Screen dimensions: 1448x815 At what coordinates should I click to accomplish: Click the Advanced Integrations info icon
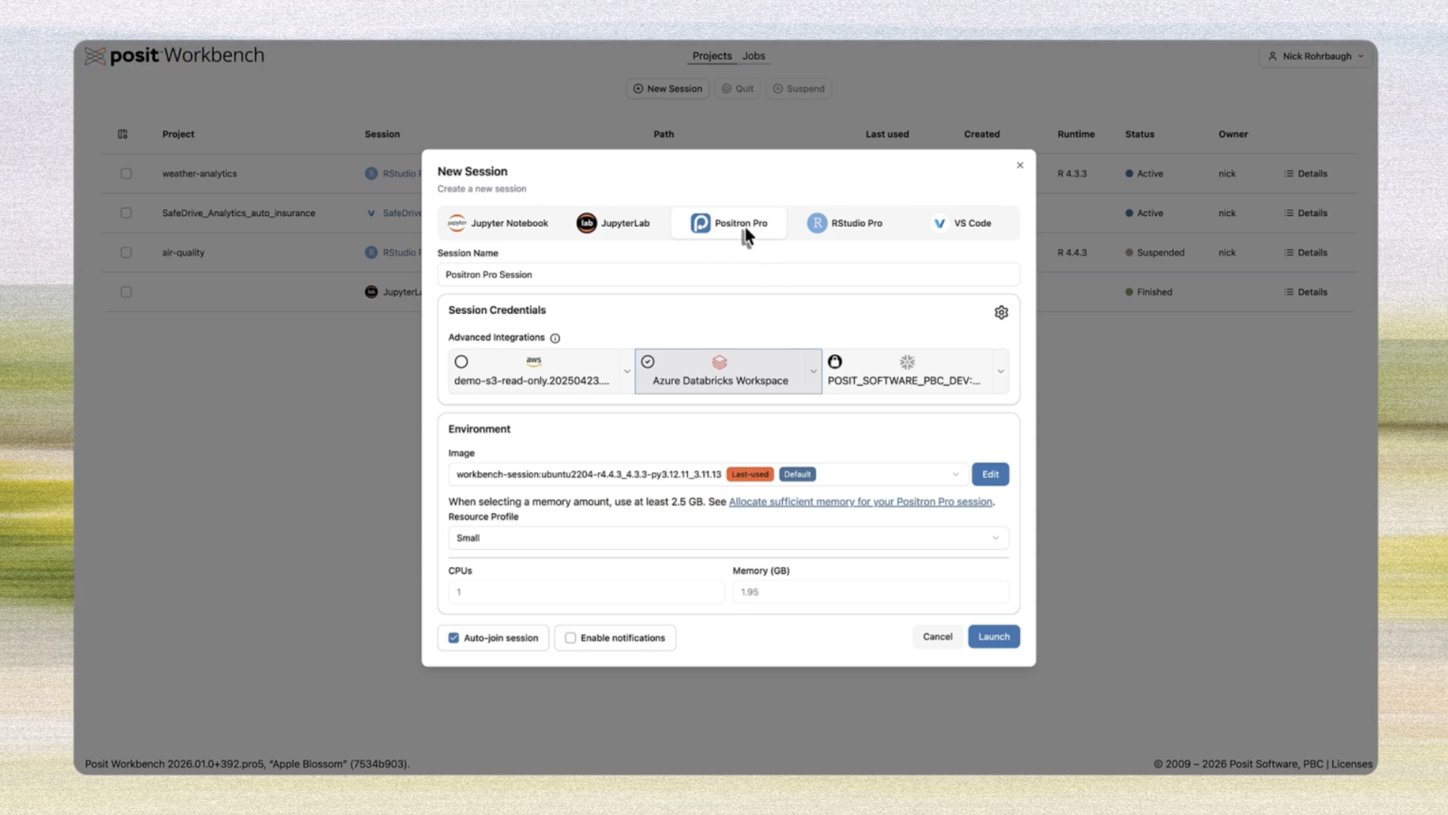coord(555,338)
